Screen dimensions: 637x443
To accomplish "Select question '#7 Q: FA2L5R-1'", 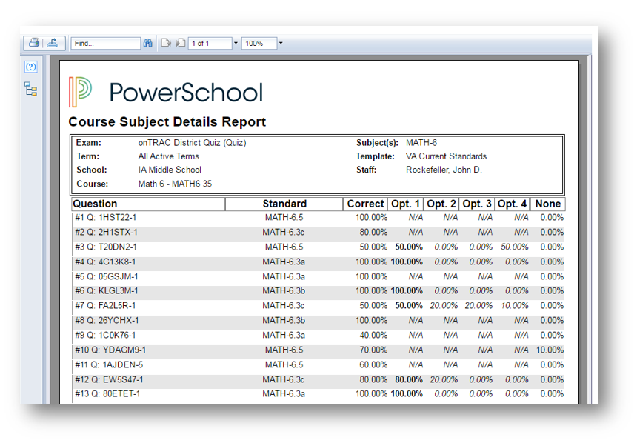I will pos(105,306).
